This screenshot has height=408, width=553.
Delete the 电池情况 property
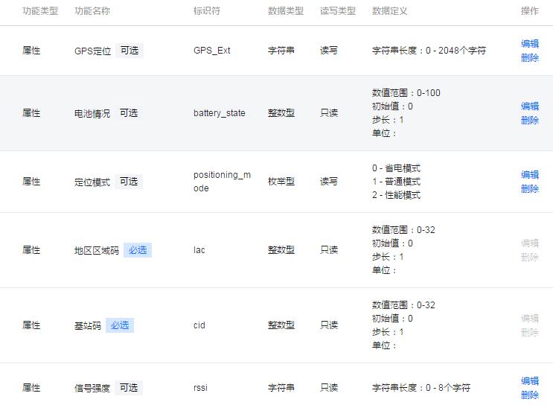pos(530,121)
